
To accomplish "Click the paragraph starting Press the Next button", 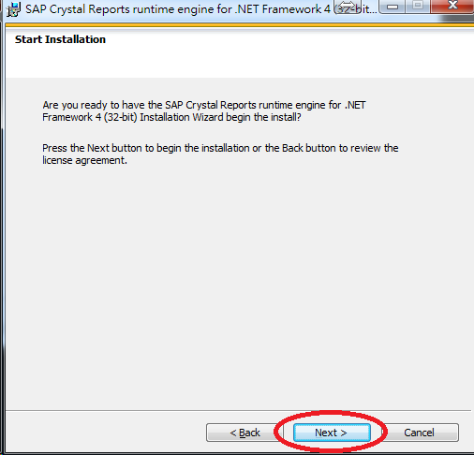I will pos(220,154).
